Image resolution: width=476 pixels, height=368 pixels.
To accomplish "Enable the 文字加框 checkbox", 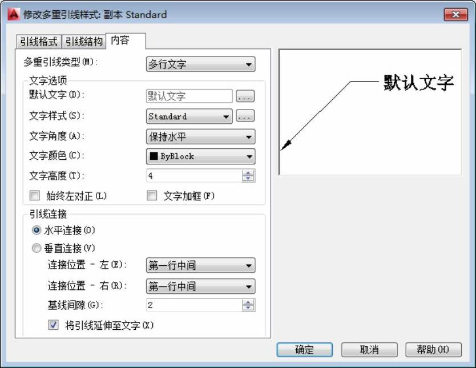I will 152,196.
